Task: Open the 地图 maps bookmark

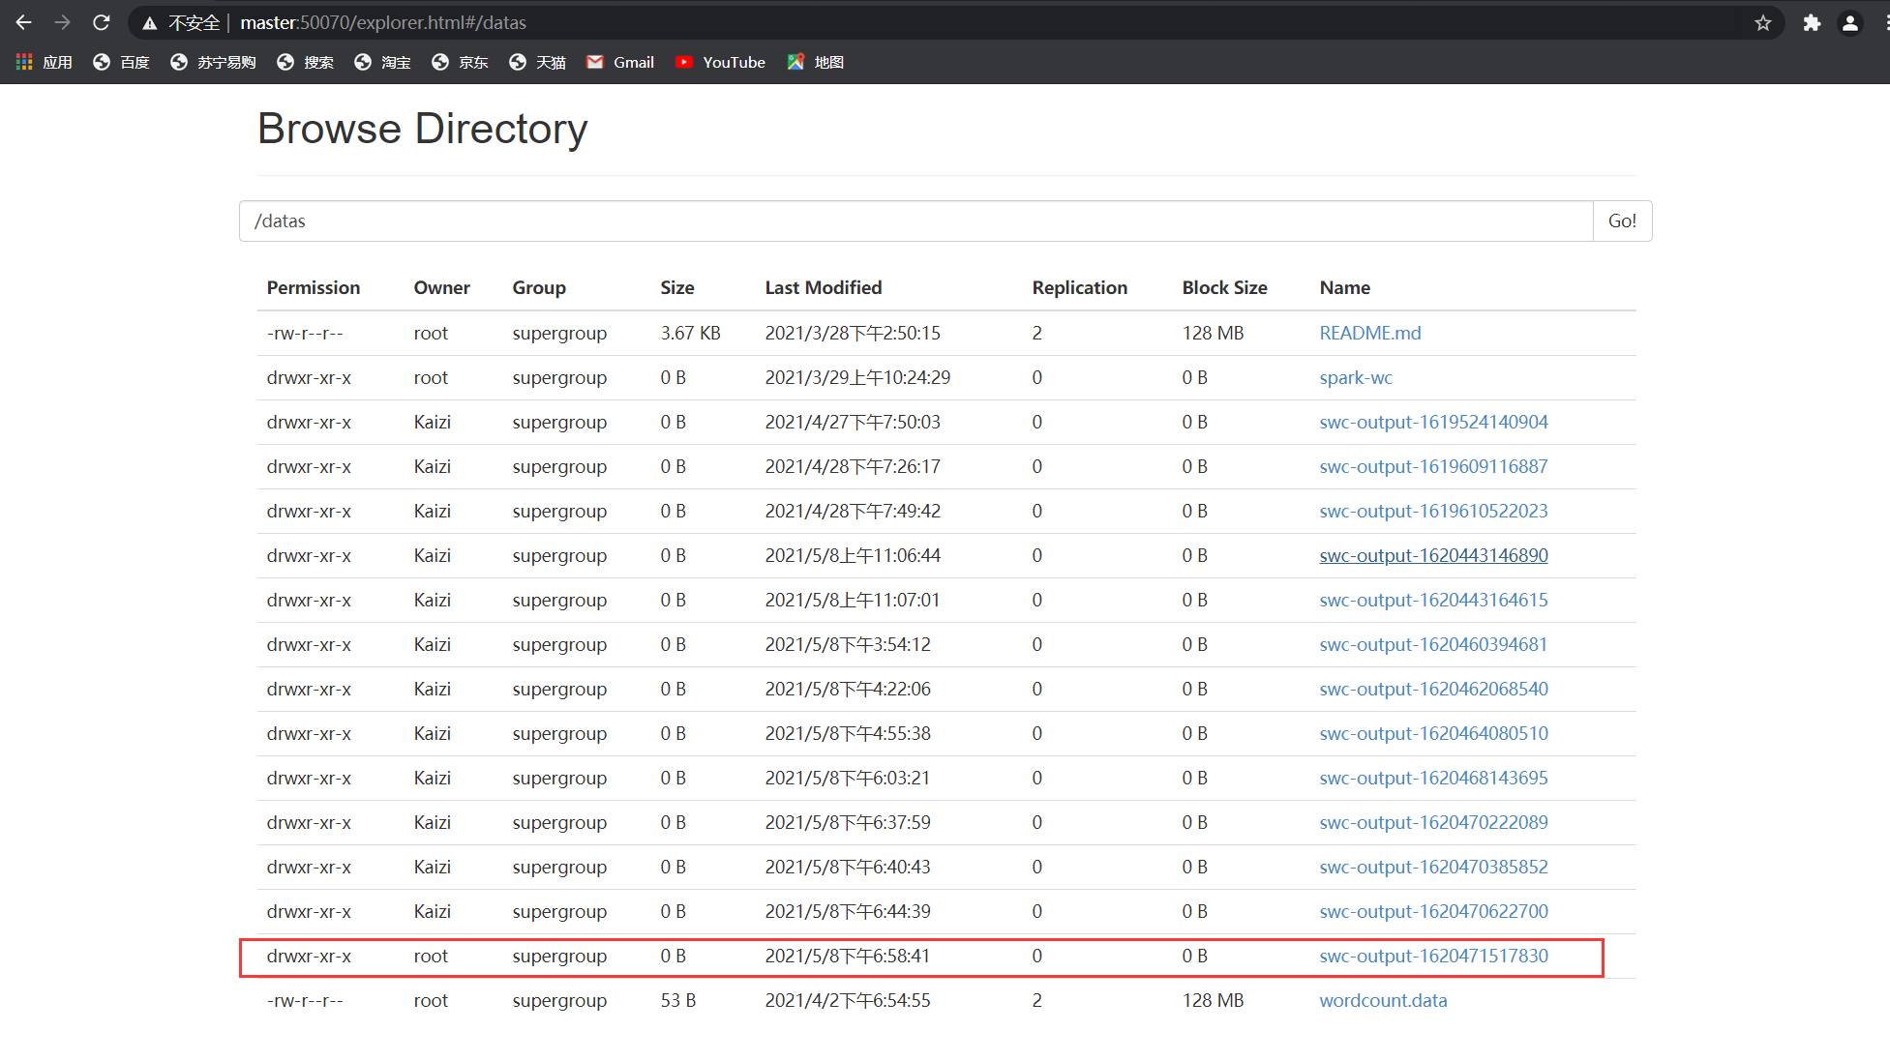Action: coord(816,62)
